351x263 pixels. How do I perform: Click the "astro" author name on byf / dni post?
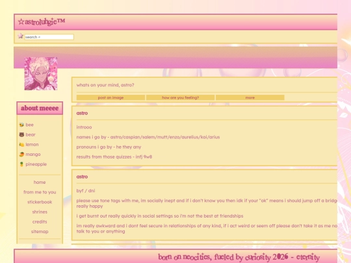coord(82,177)
